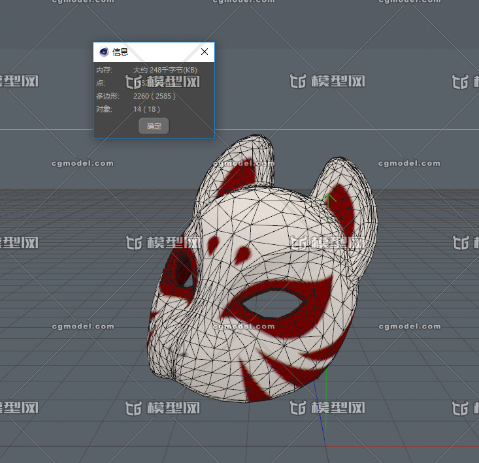Select the 多边形 value '2260 ( 2585 )'
Viewport: 479px width, 463px height.
click(154, 96)
